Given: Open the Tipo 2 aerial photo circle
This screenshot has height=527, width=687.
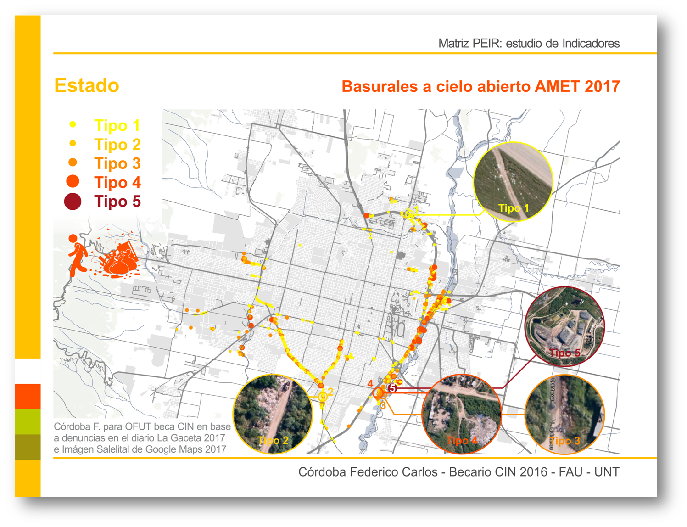Looking at the screenshot, I should pos(273,415).
